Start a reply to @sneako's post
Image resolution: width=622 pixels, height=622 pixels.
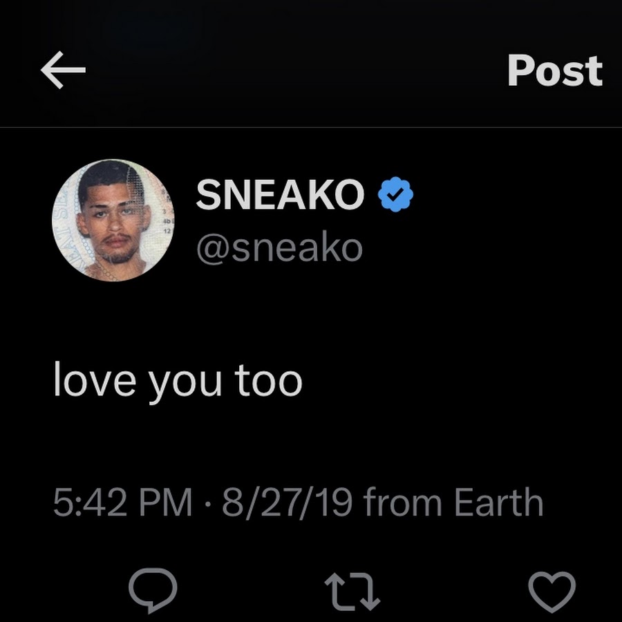pos(153,590)
